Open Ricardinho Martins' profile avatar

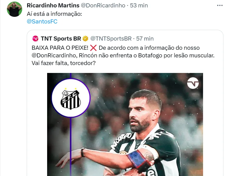[14, 9]
